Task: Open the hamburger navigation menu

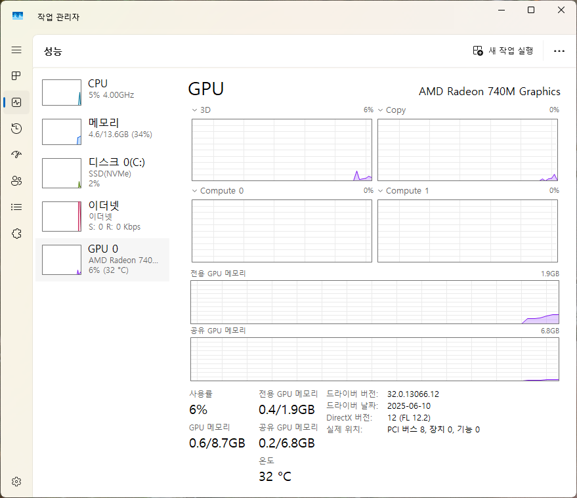Action: 16,50
